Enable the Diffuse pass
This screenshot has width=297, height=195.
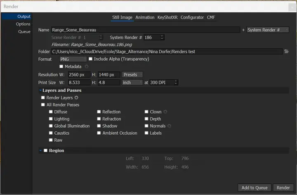[51, 112]
